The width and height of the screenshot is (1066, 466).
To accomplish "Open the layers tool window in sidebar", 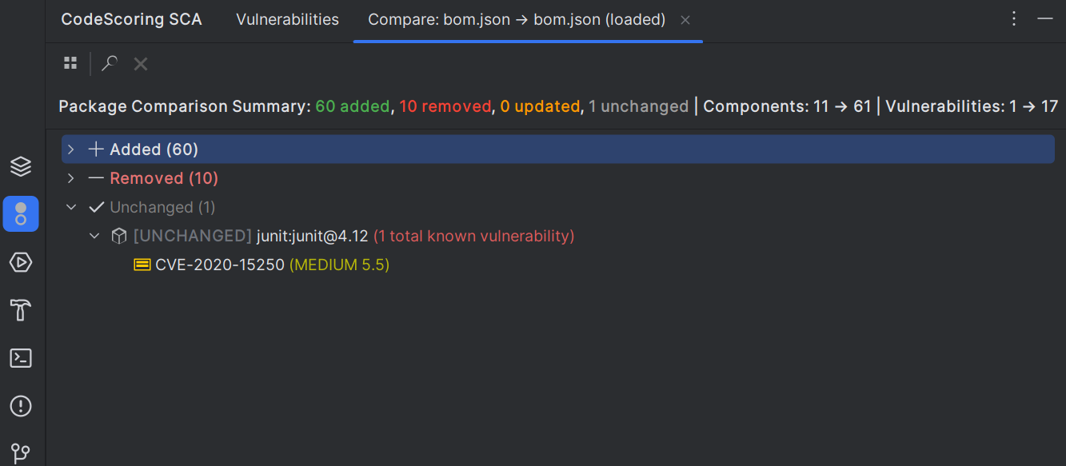I will coord(21,166).
